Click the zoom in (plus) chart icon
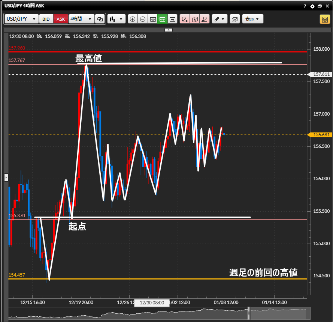Screen dimensions: 333x322 tap(133, 19)
